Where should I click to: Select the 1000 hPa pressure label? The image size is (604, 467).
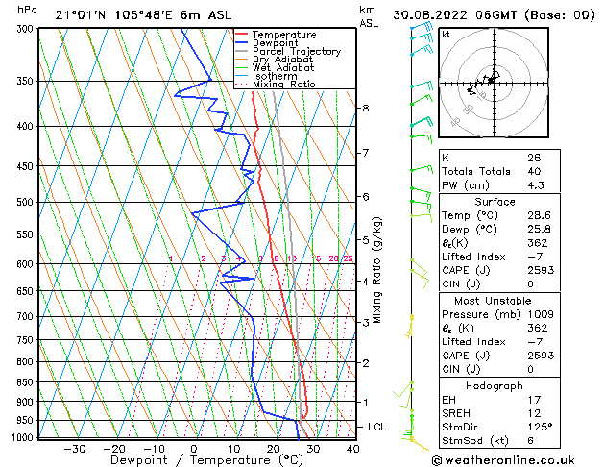coord(23,437)
